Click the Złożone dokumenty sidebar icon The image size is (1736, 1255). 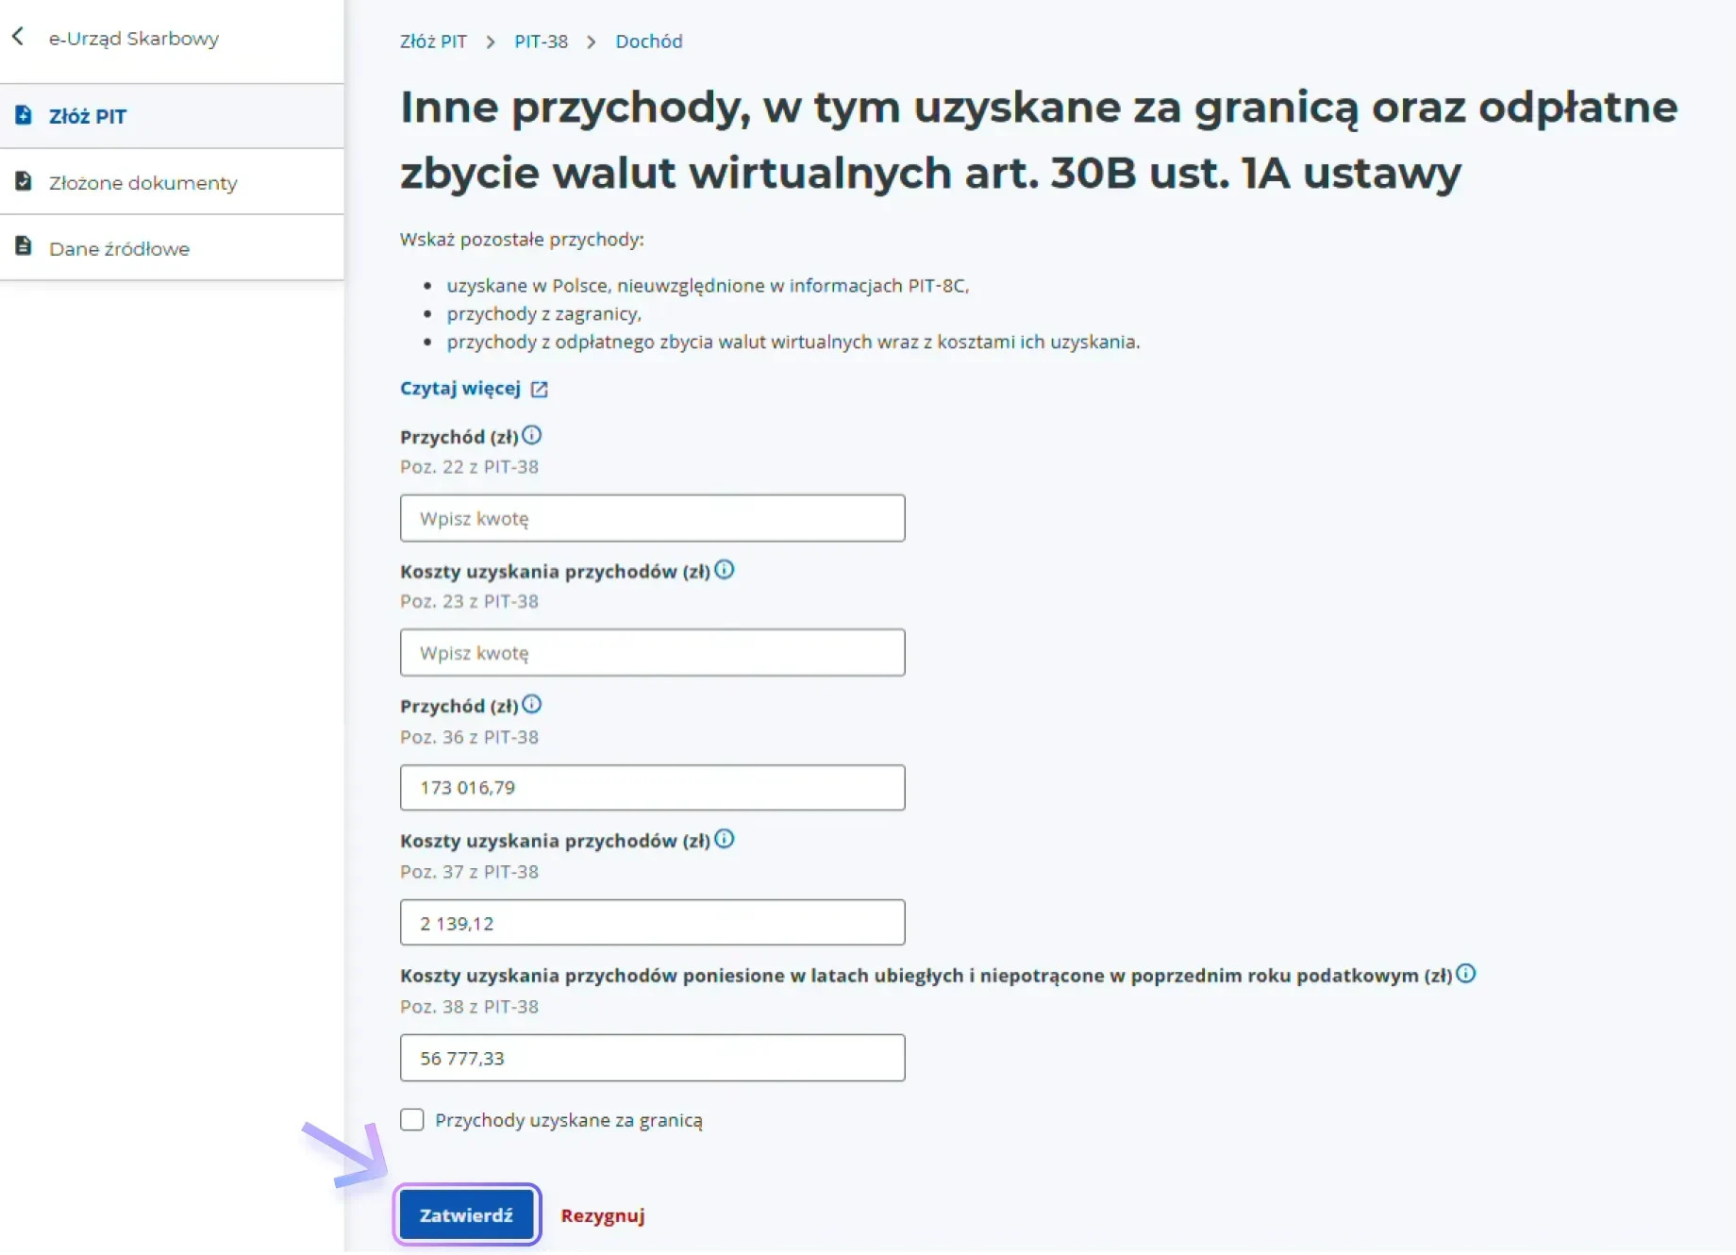pos(24,181)
